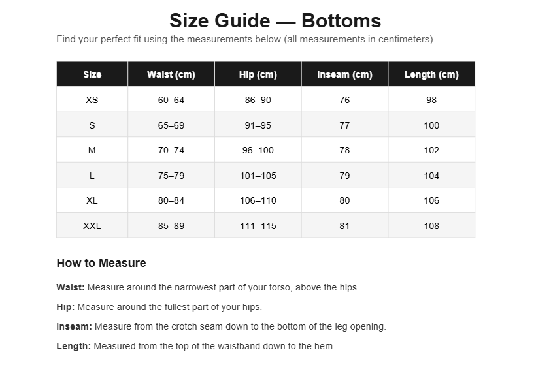Click inseam value 80 in XL row
Image resolution: width=551 pixels, height=376 pixels.
pos(344,200)
